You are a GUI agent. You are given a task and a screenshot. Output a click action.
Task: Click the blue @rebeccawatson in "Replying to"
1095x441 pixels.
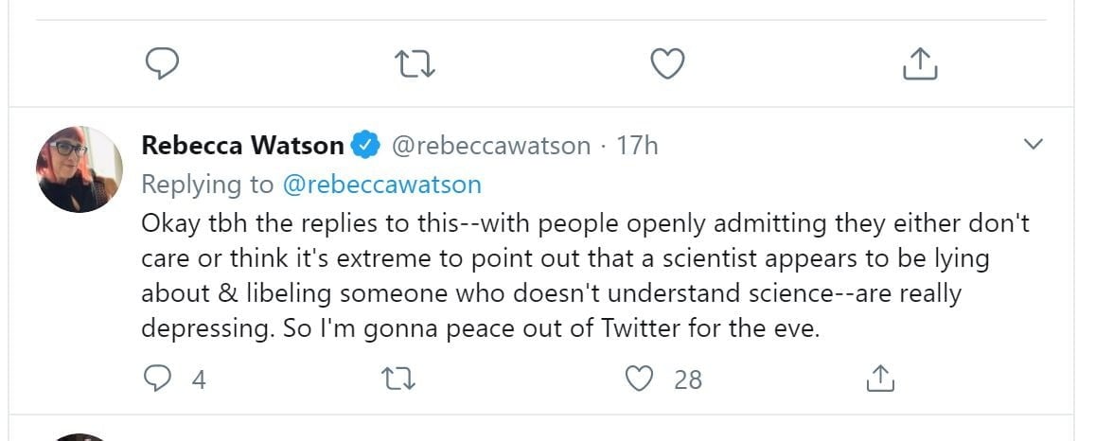point(381,184)
